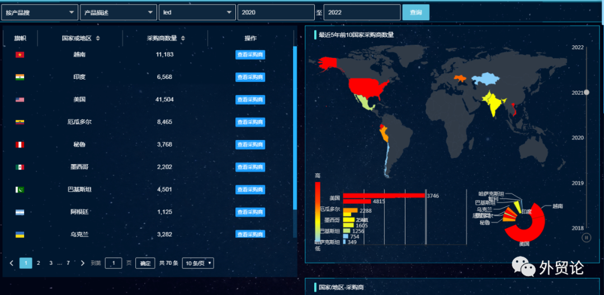This screenshot has height=295, width=604.
Task: Pause the timeline autoplay
Action: pos(586,238)
